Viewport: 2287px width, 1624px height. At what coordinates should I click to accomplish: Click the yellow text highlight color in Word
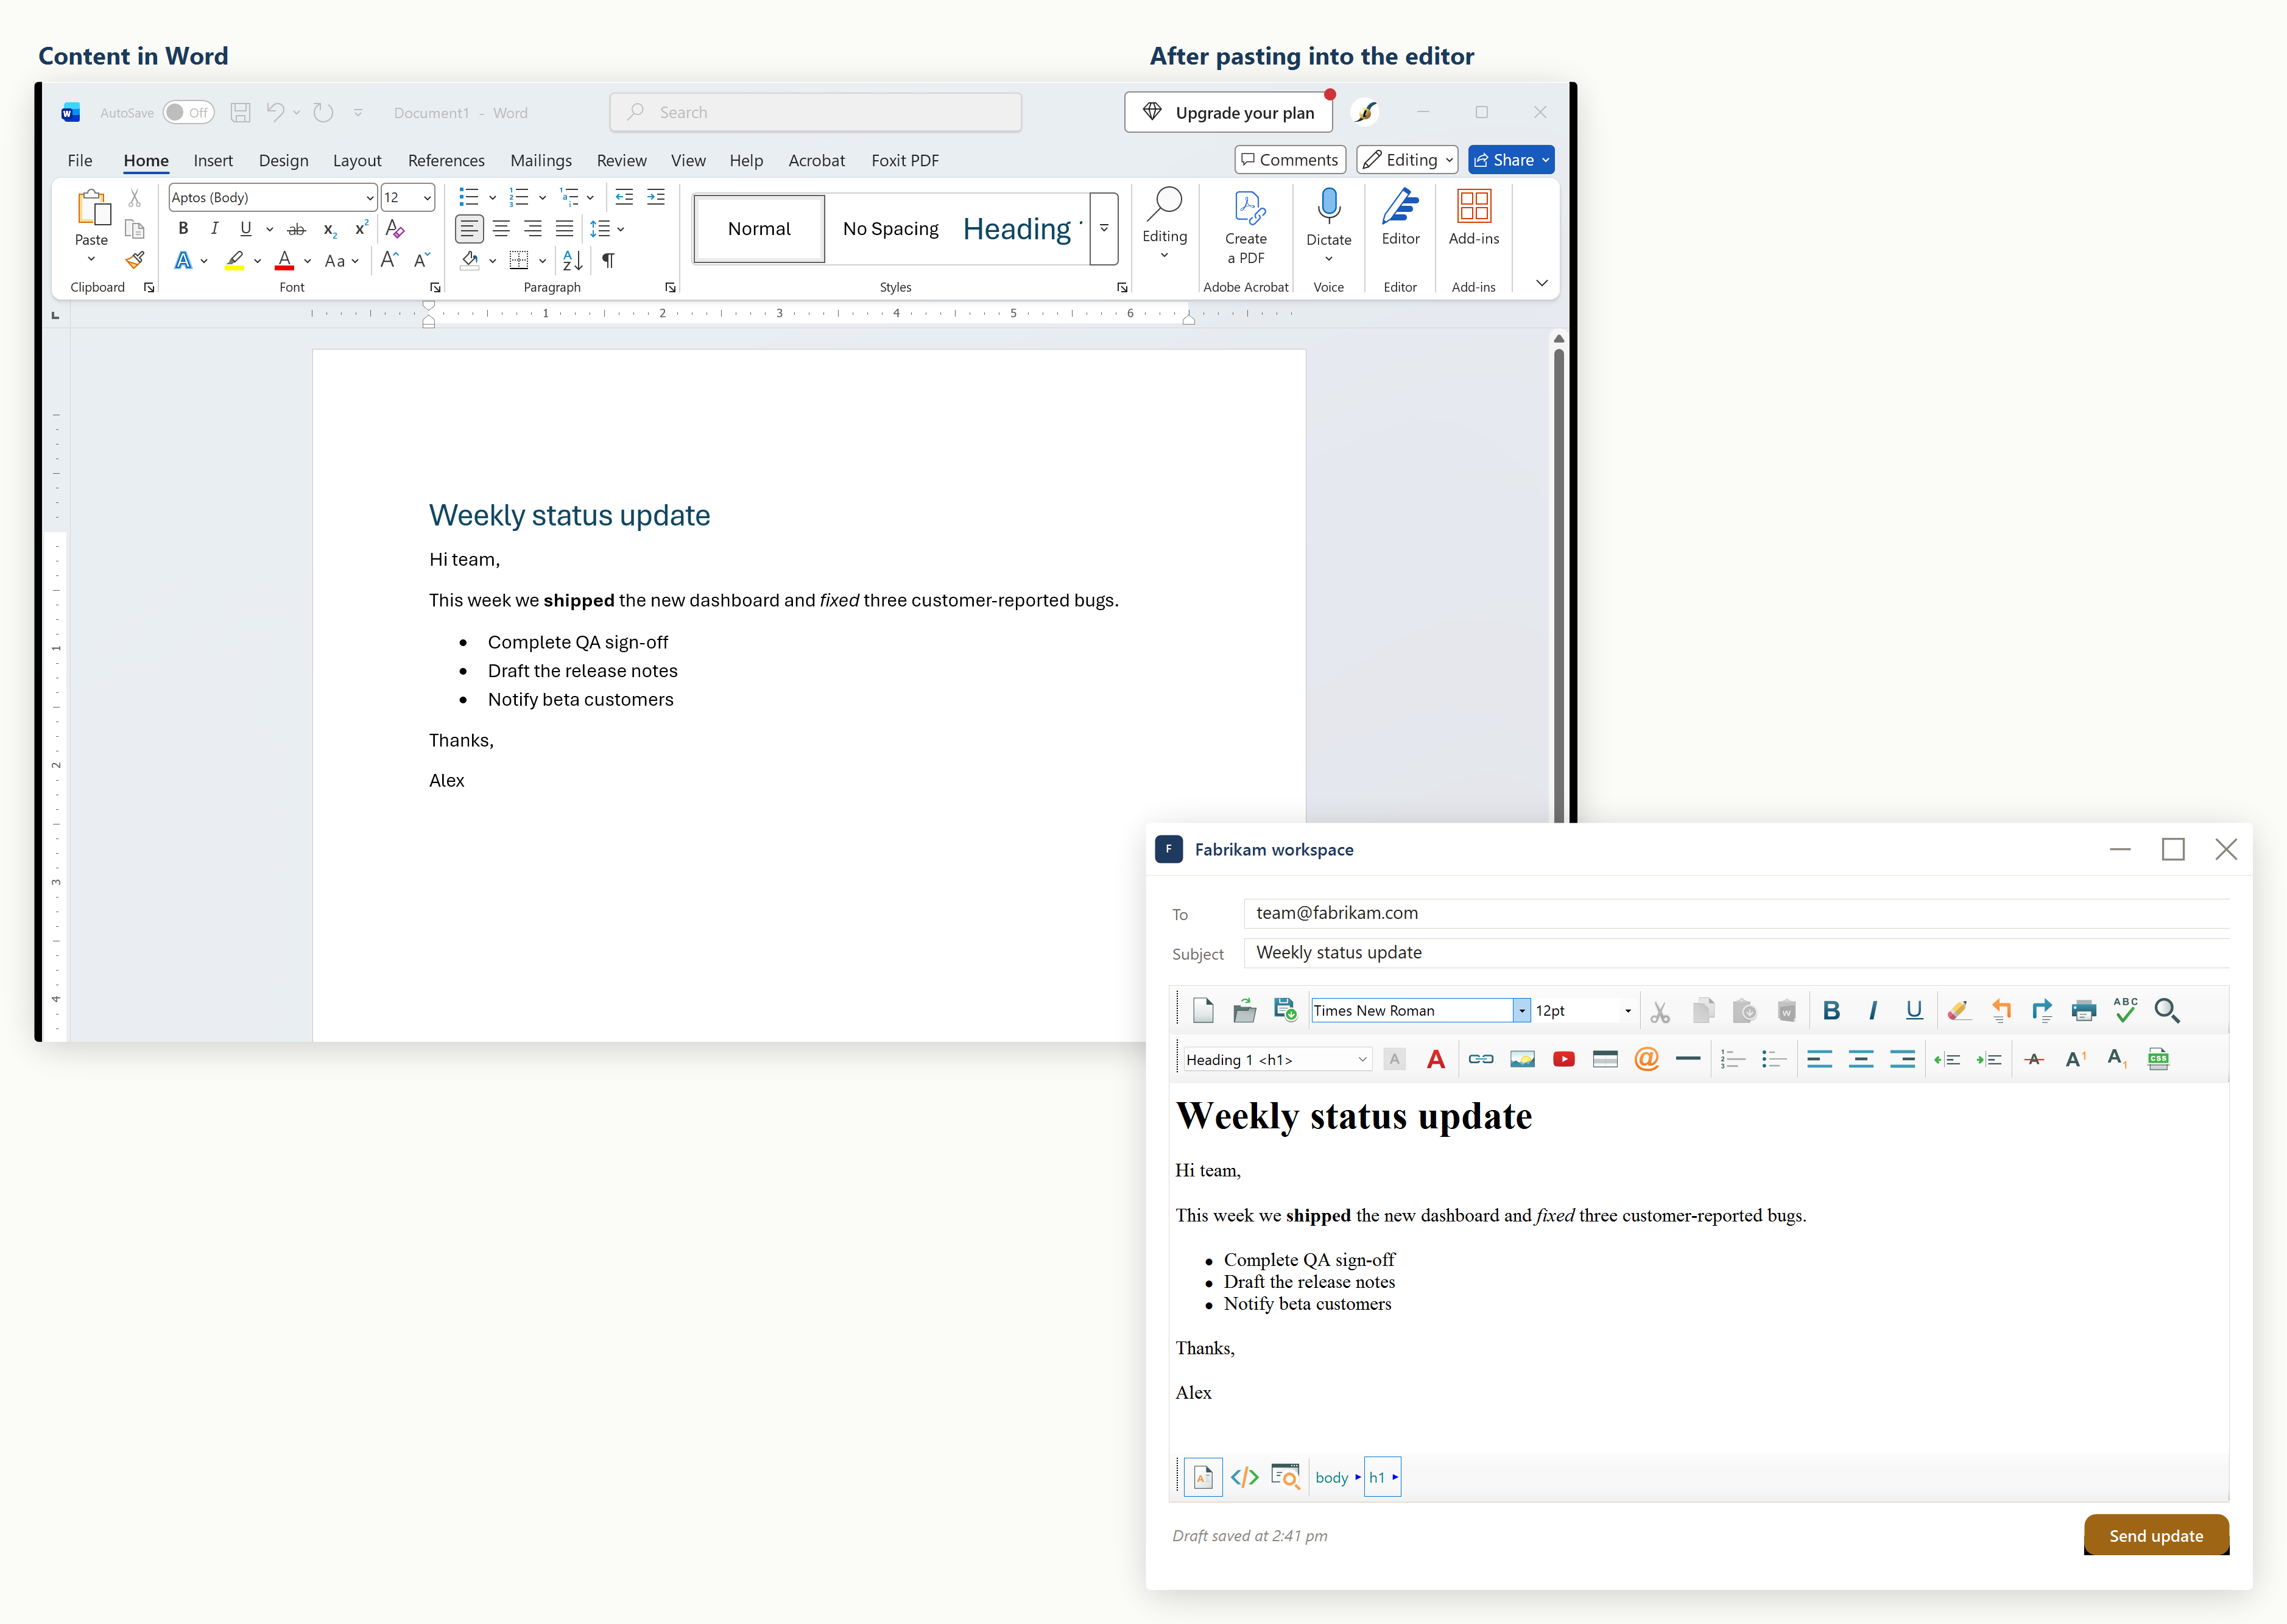(234, 260)
